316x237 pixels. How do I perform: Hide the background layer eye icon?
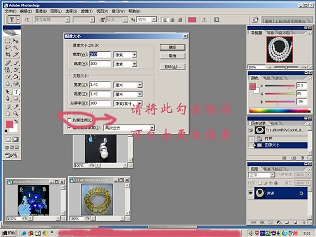pyautogui.click(x=250, y=193)
